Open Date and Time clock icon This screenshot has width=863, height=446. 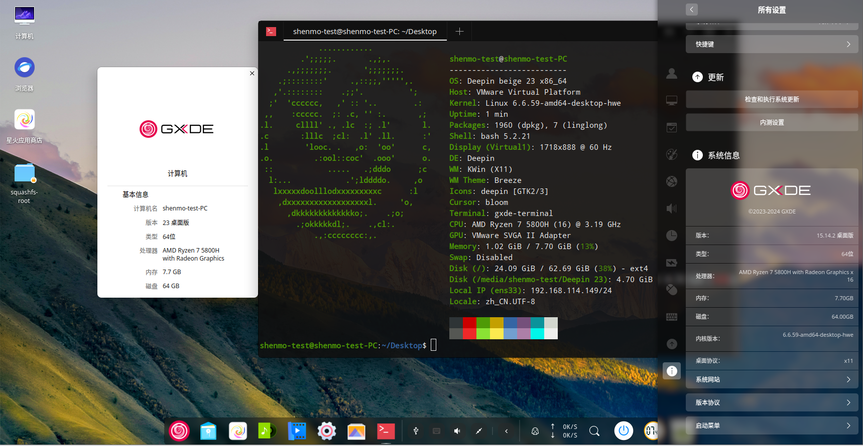672,236
